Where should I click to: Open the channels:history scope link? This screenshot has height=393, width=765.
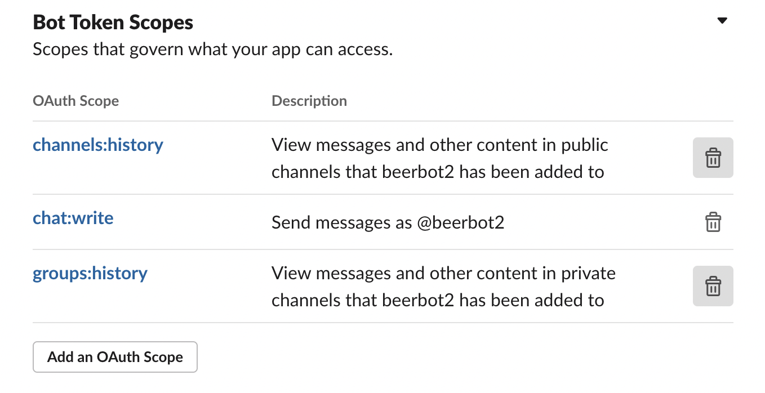click(x=98, y=145)
